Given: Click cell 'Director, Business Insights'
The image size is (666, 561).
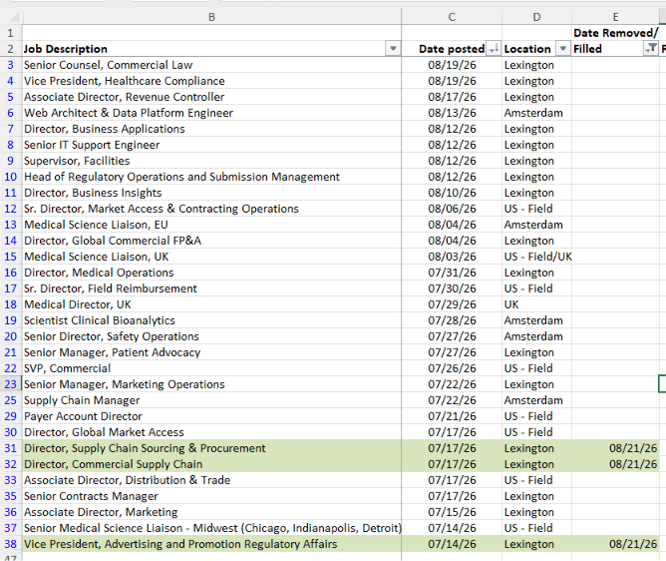Looking at the screenshot, I should [211, 193].
